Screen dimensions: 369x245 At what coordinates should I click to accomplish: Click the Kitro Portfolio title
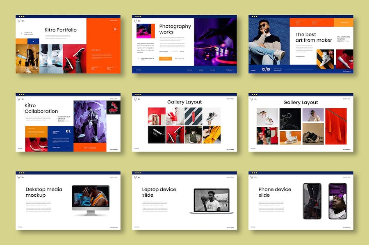click(x=60, y=30)
